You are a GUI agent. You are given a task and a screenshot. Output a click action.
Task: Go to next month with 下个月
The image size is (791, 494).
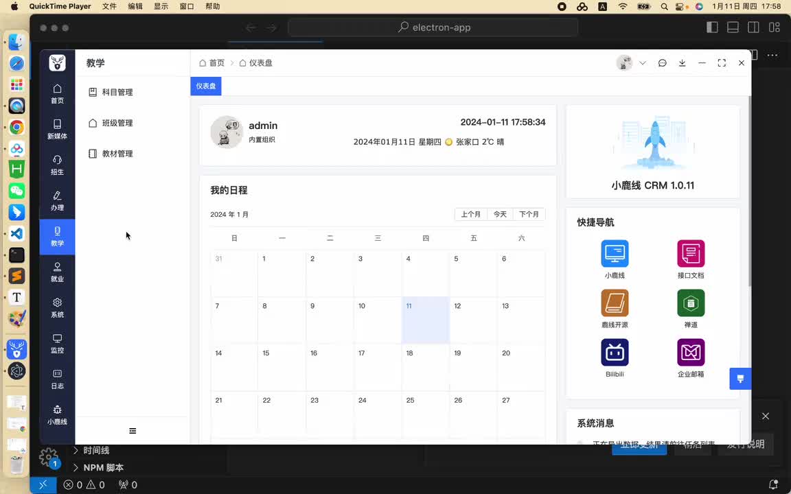pos(529,214)
